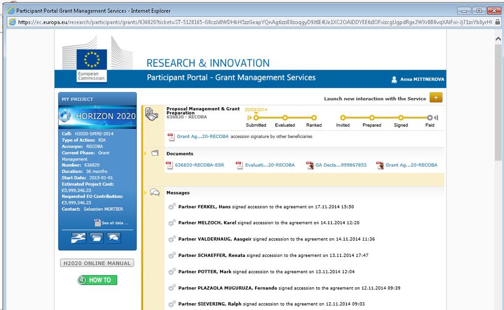Select the Evaluated stage marker on timeline
504x310 pixels.
(x=285, y=118)
